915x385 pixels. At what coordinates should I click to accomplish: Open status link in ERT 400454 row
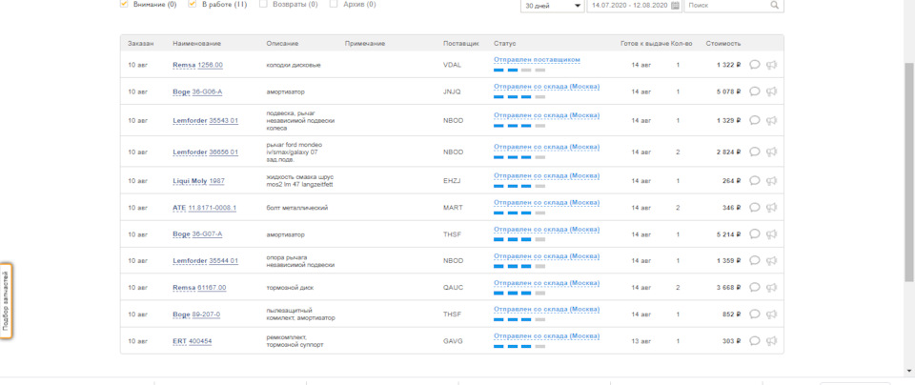(547, 336)
